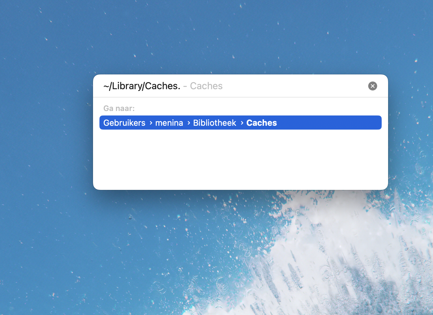433x315 pixels.
Task: Click the tilde at the start of the path
Action: pyautogui.click(x=106, y=86)
